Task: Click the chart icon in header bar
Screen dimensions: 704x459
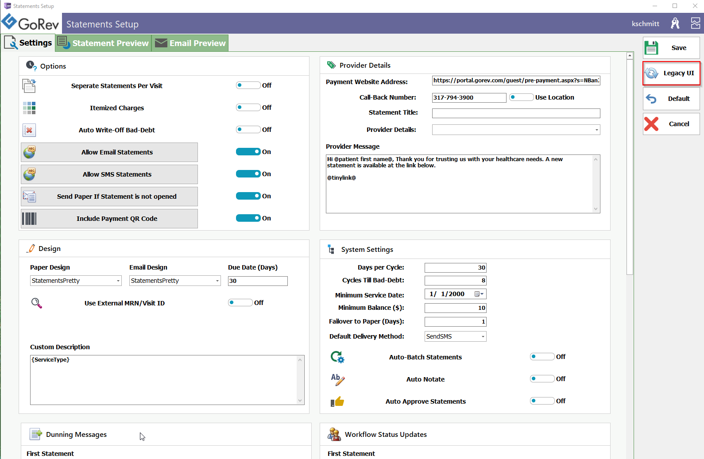Action: pos(696,23)
